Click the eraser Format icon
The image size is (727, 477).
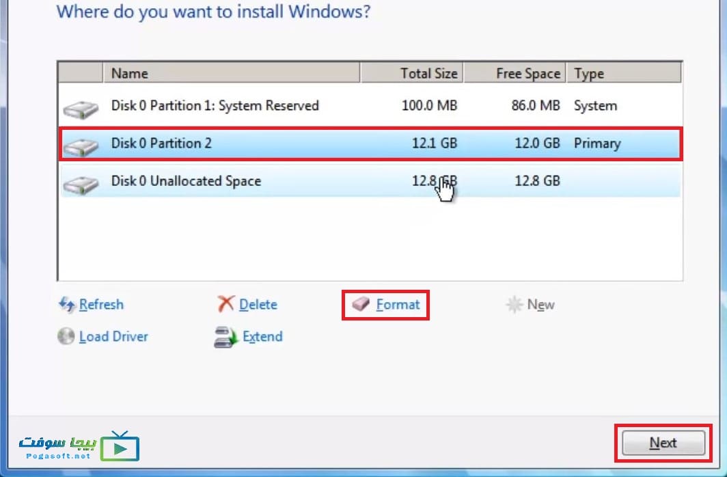tap(360, 304)
